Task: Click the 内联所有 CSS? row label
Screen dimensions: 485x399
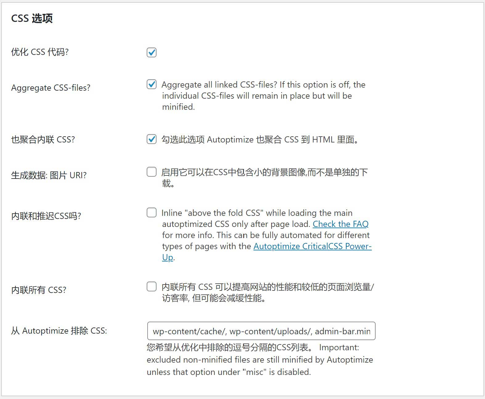Action: click(39, 290)
